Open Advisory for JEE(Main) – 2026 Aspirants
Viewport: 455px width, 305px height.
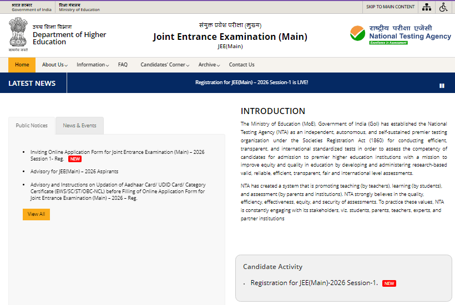(x=74, y=171)
